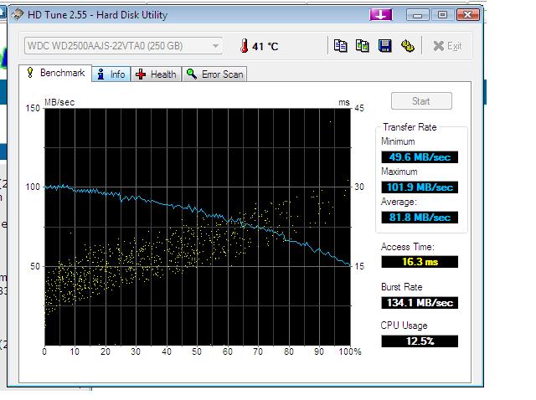The height and width of the screenshot is (400, 536).
Task: Click the Access Time label
Action: (x=408, y=247)
